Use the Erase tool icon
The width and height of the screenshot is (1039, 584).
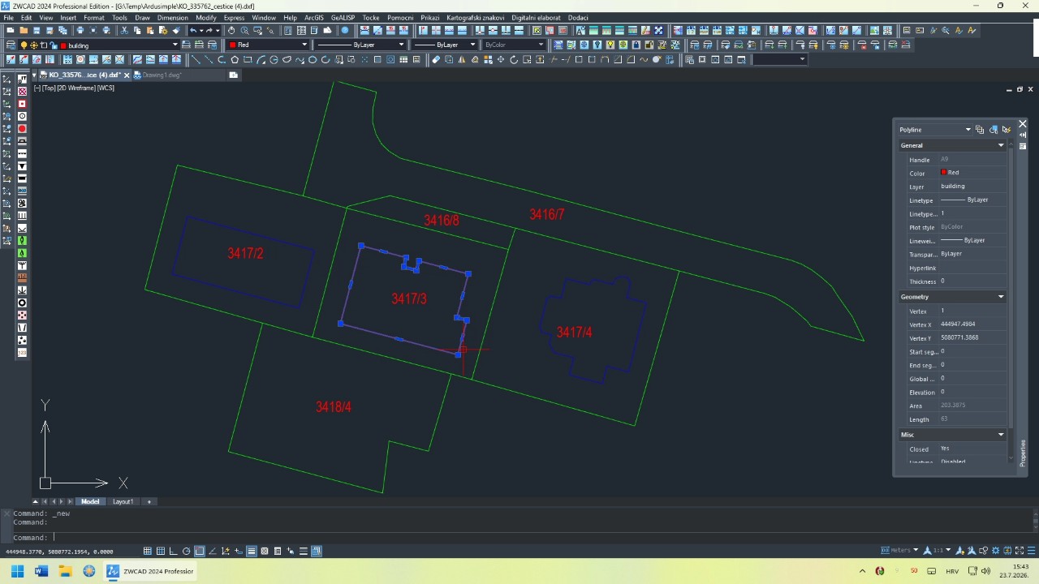coord(436,59)
